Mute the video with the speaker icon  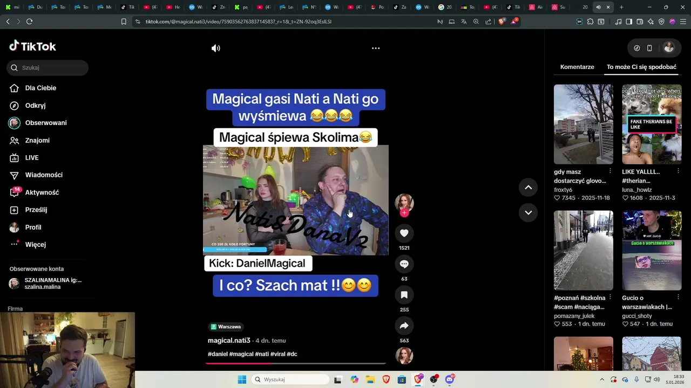tap(216, 48)
